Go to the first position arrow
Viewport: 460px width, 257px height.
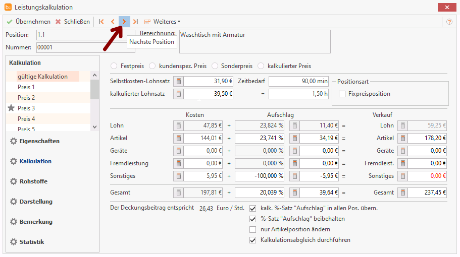point(101,22)
